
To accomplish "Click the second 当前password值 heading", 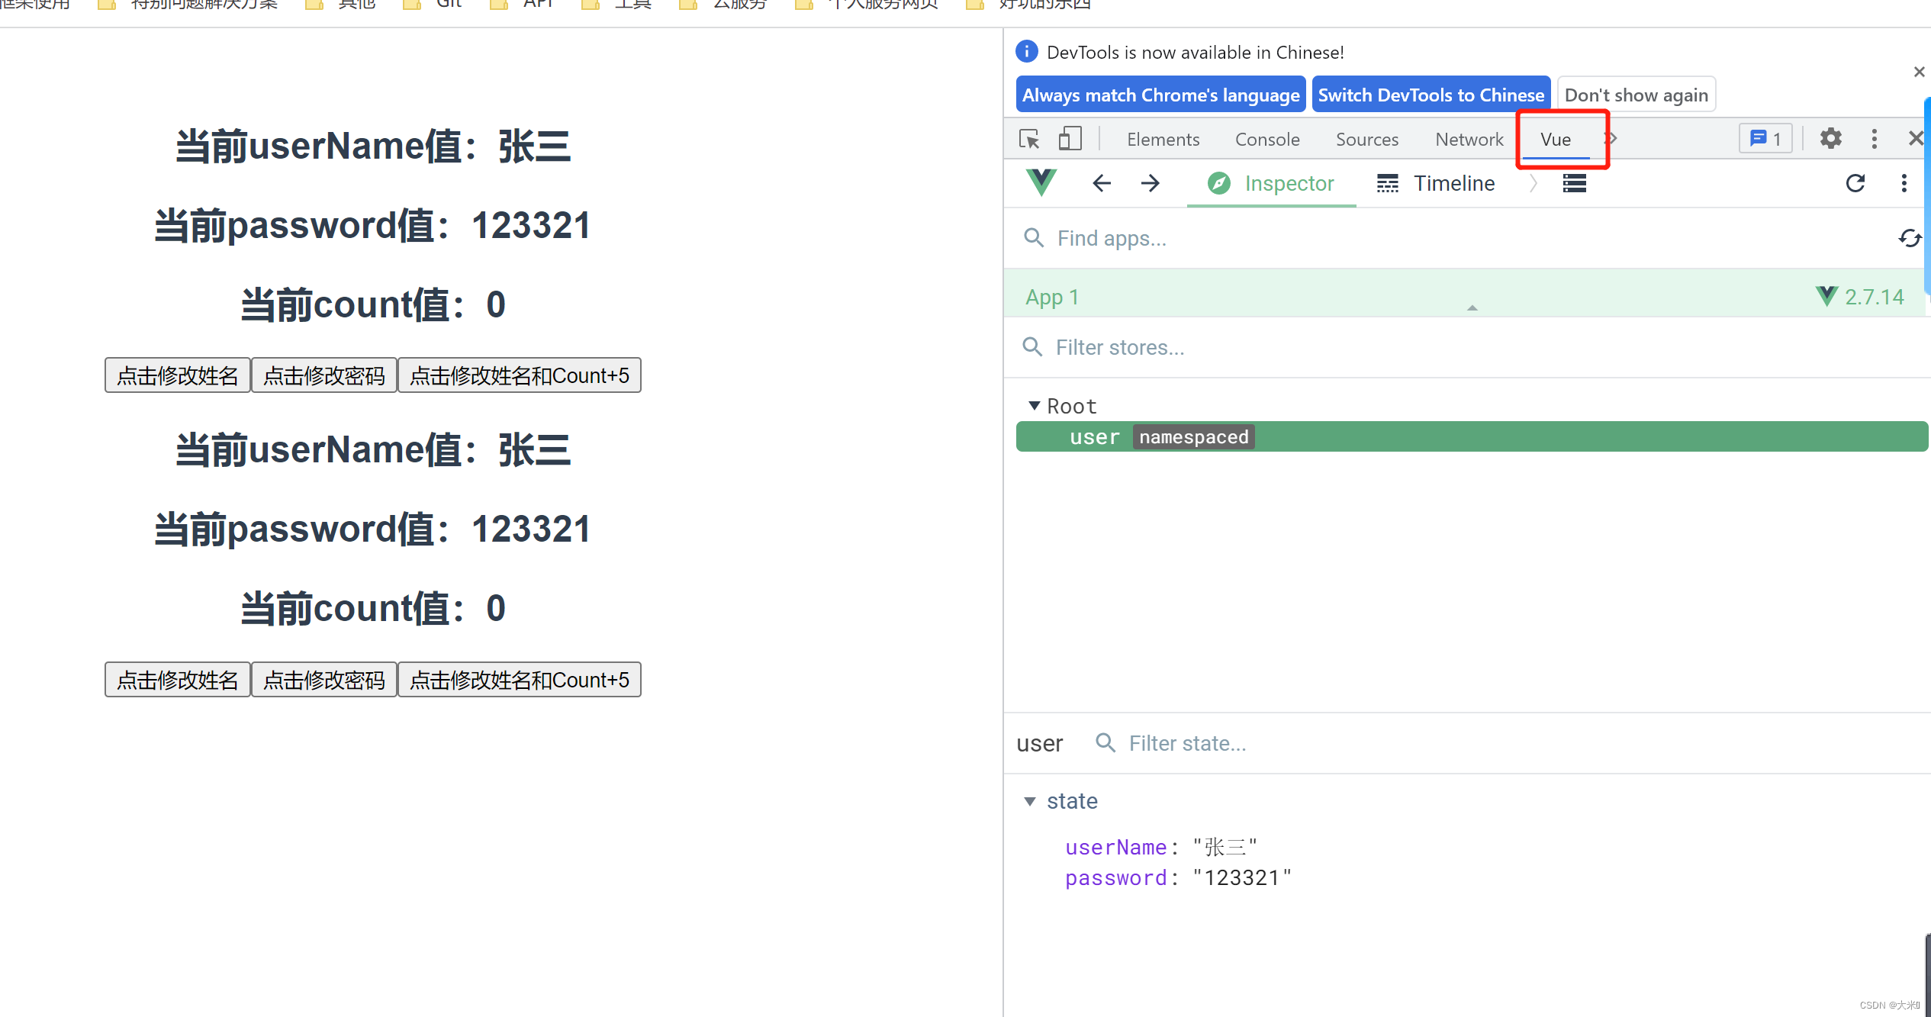I will (x=372, y=529).
